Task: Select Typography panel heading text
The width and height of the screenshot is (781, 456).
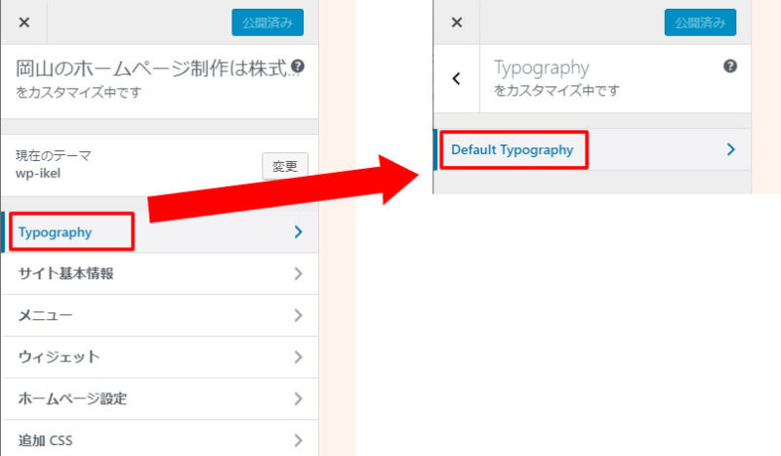Action: [x=542, y=68]
